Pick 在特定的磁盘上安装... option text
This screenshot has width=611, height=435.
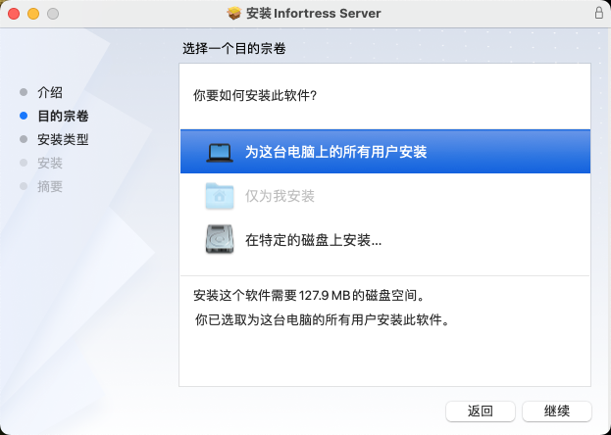[x=313, y=239]
